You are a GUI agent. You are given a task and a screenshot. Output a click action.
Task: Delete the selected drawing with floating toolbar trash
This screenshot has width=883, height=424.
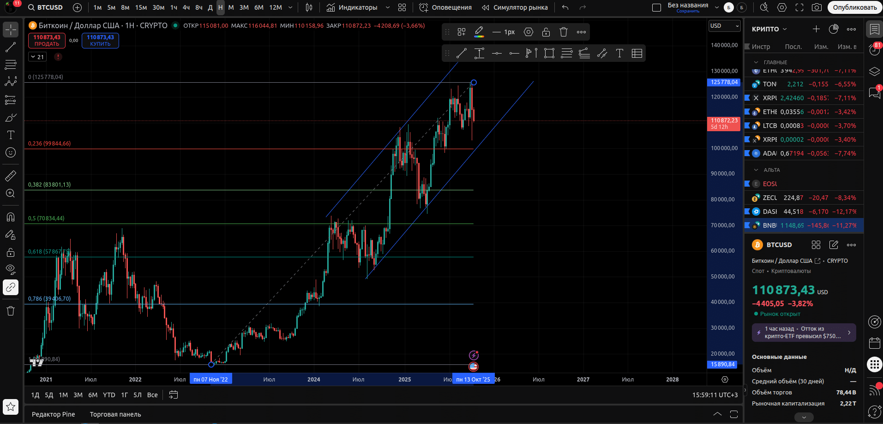(564, 32)
